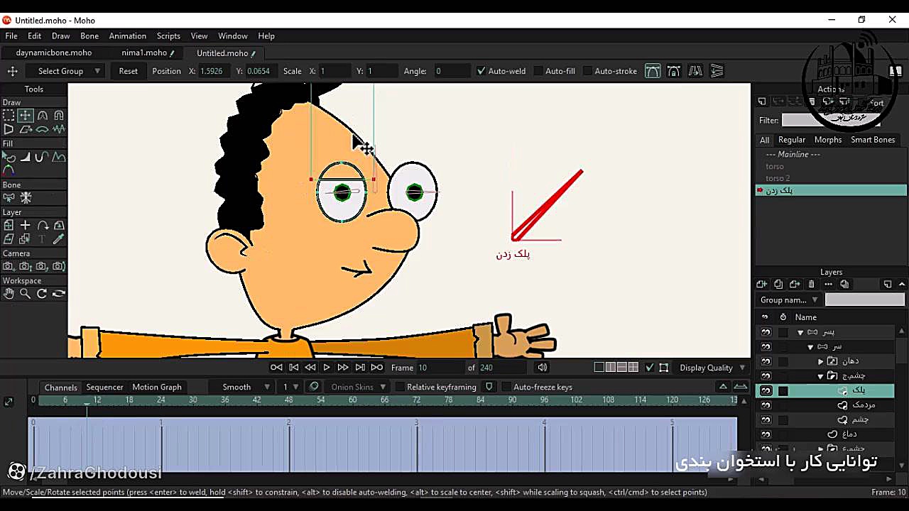
Task: Switch to the daynamicbone.moho document tab
Action: coord(54,53)
